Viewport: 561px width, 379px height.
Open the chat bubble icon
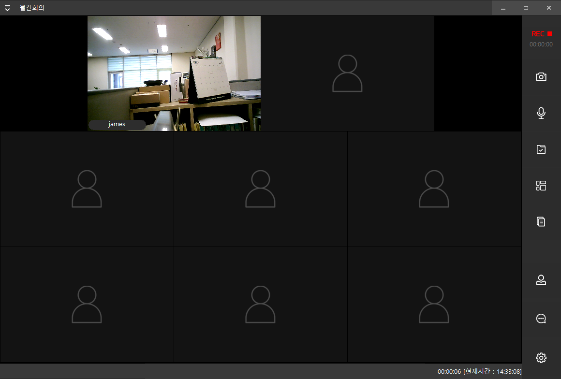click(541, 318)
